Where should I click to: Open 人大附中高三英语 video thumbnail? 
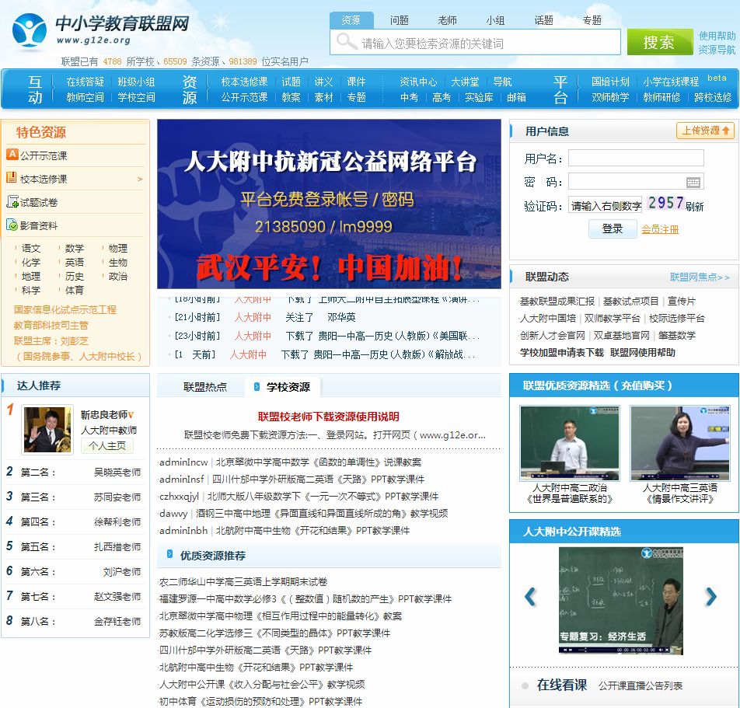click(680, 443)
